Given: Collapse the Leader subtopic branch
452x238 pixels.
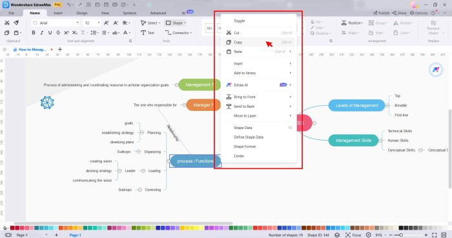Looking at the screenshot, I should [119, 171].
